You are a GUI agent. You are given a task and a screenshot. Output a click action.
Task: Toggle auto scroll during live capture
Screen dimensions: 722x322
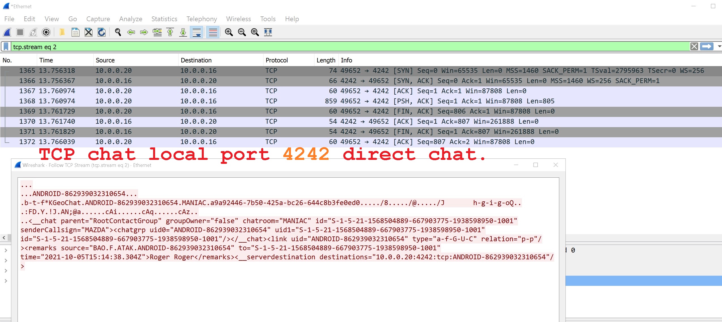coord(196,32)
